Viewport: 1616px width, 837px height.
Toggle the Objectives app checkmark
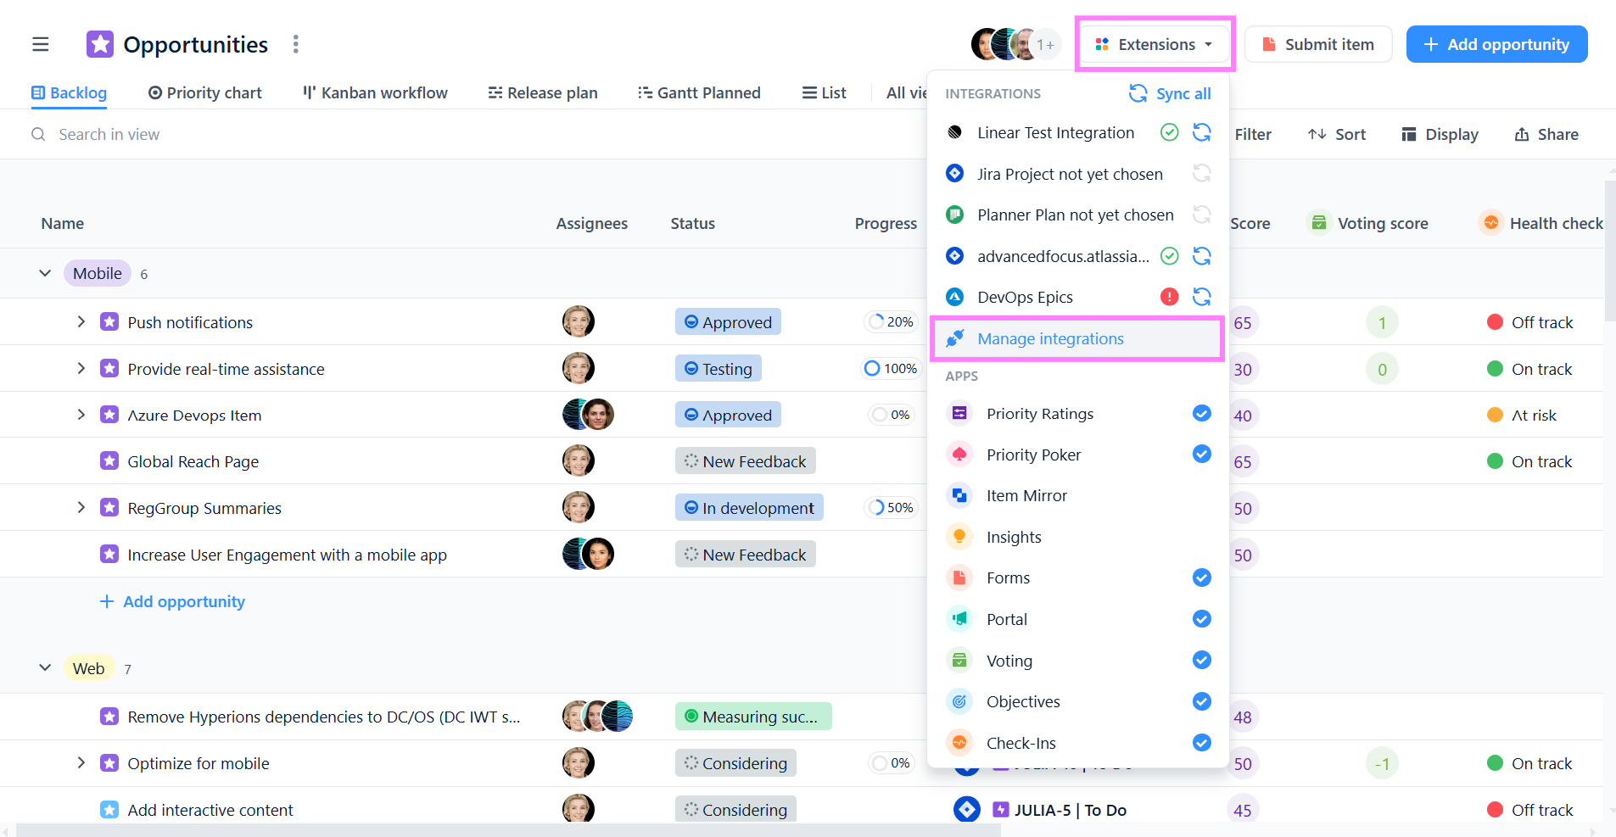click(x=1202, y=701)
